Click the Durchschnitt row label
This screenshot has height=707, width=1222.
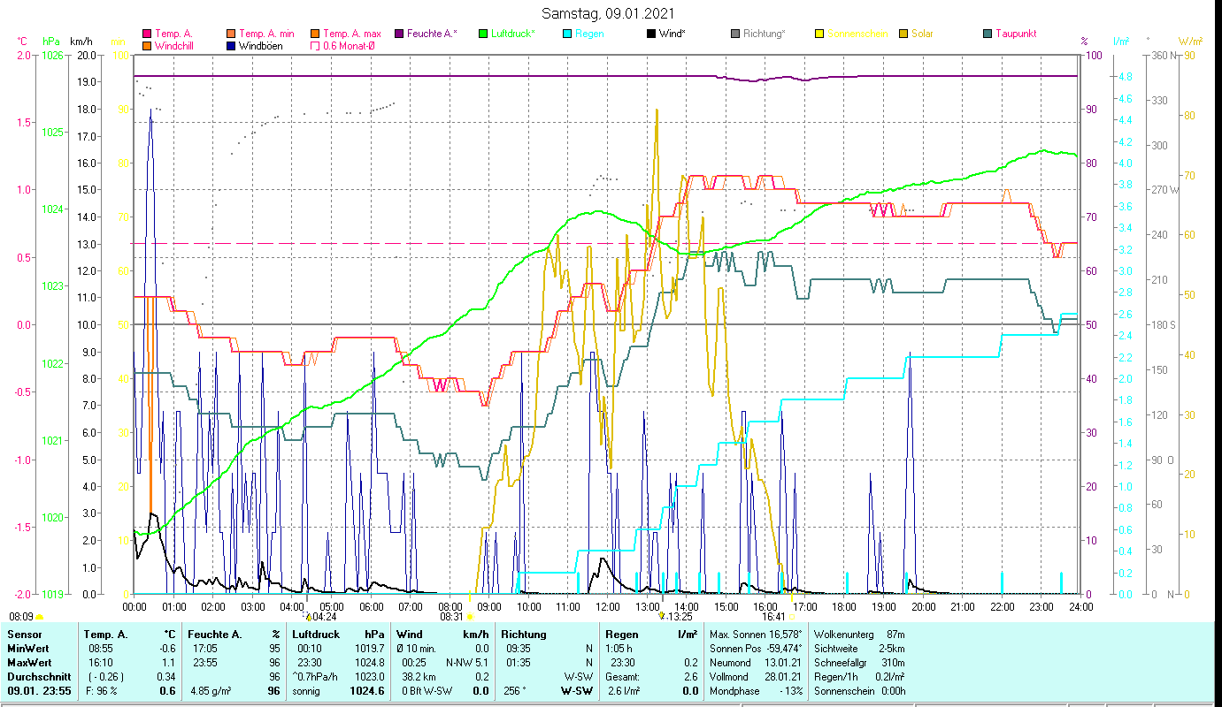point(40,677)
